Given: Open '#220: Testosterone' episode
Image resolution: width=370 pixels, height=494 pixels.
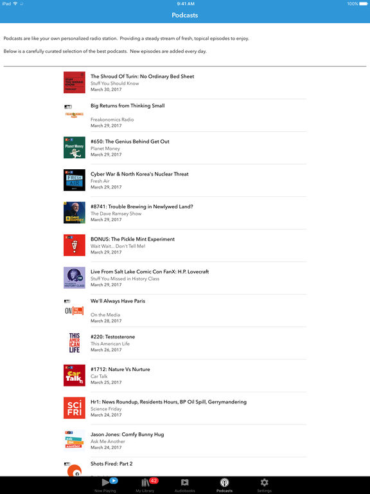Looking at the screenshot, I should pyautogui.click(x=112, y=337).
